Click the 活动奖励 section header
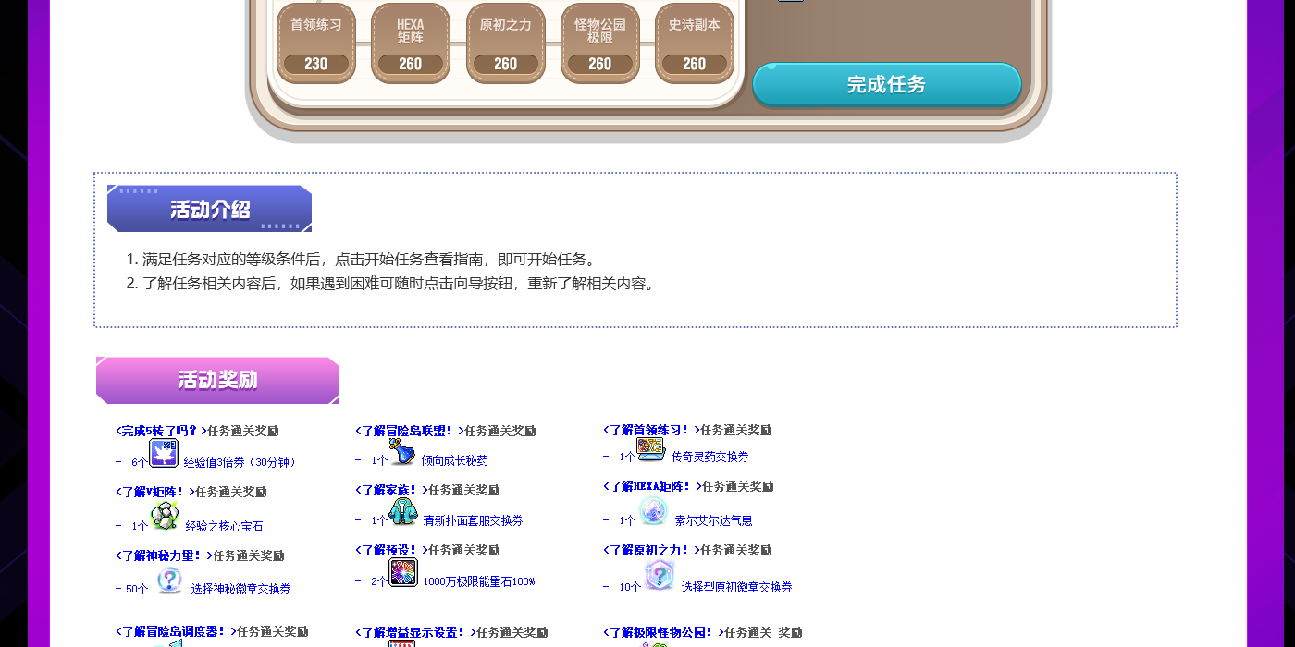The image size is (1295, 647). pos(217,380)
